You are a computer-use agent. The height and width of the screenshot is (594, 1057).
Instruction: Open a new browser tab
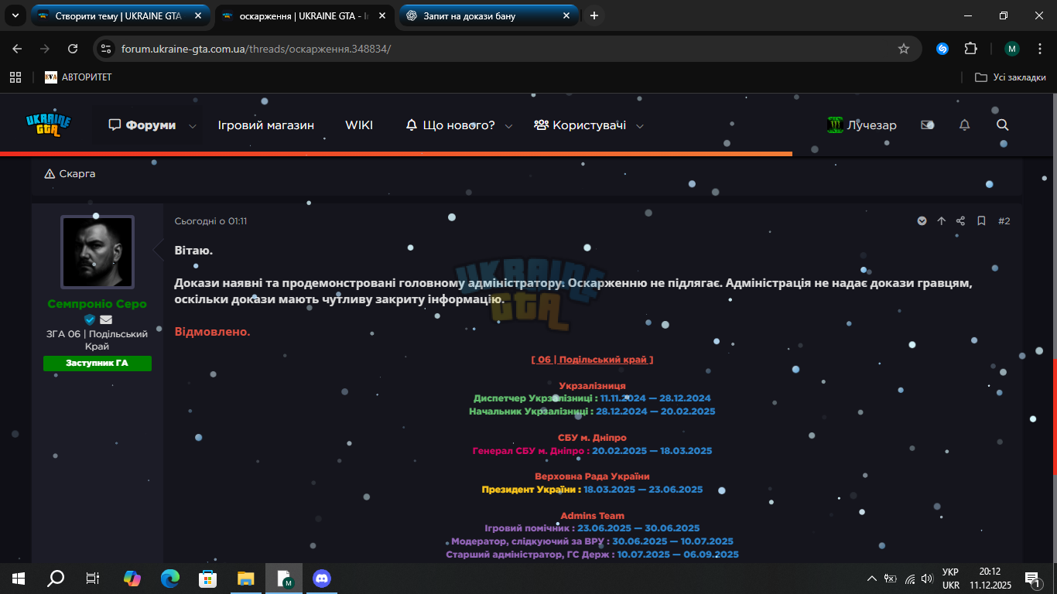point(594,15)
